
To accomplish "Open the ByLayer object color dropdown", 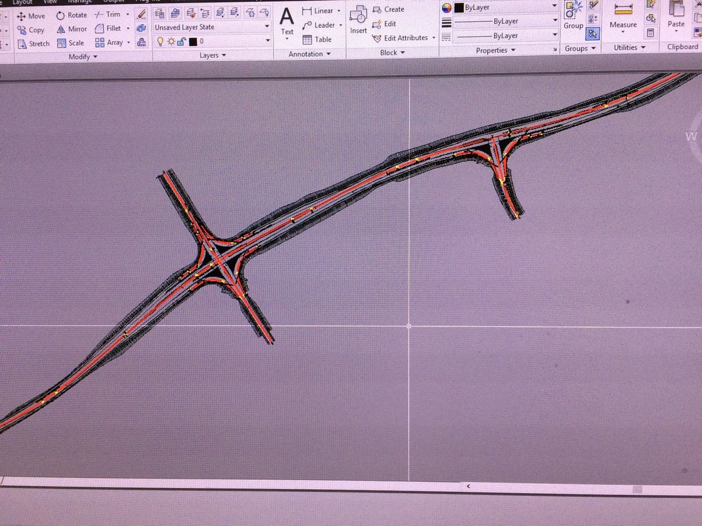I will coord(505,7).
